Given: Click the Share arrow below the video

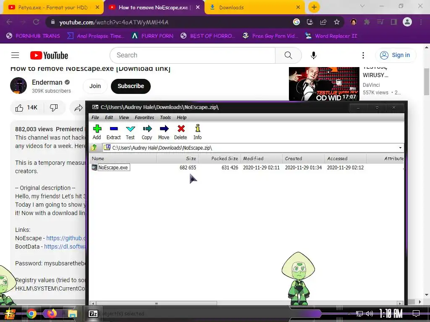Looking at the screenshot, I should pyautogui.click(x=79, y=108).
